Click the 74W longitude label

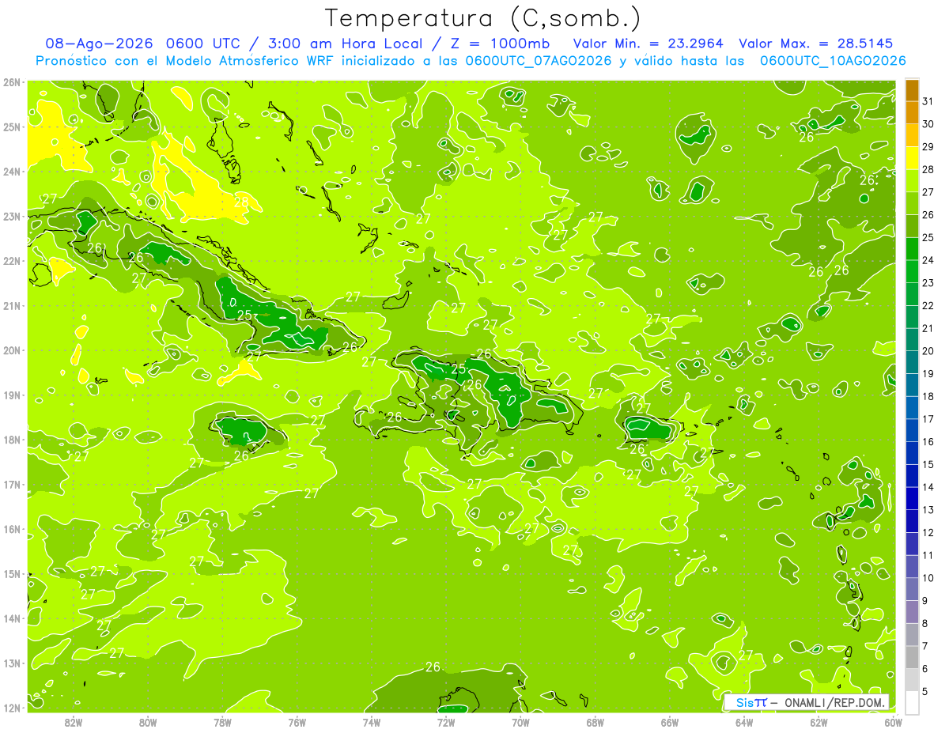point(371,722)
